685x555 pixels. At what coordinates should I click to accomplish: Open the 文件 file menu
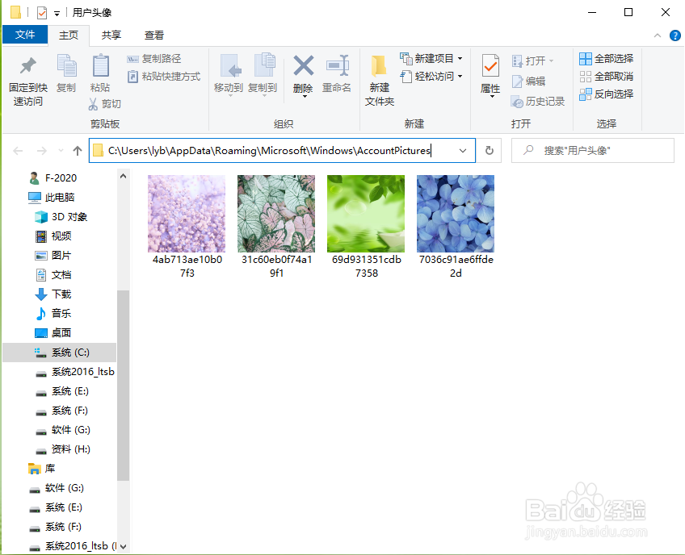tap(25, 35)
